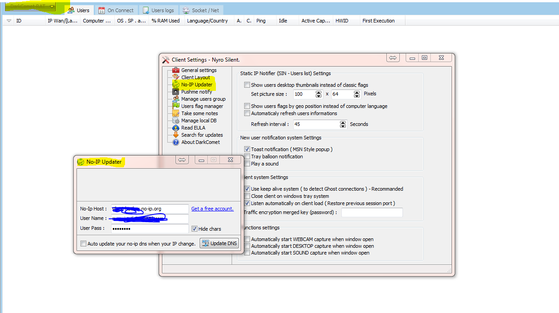559x313 pixels.
Task: Toggle Use keep alive system checkbox
Action: [247, 189]
